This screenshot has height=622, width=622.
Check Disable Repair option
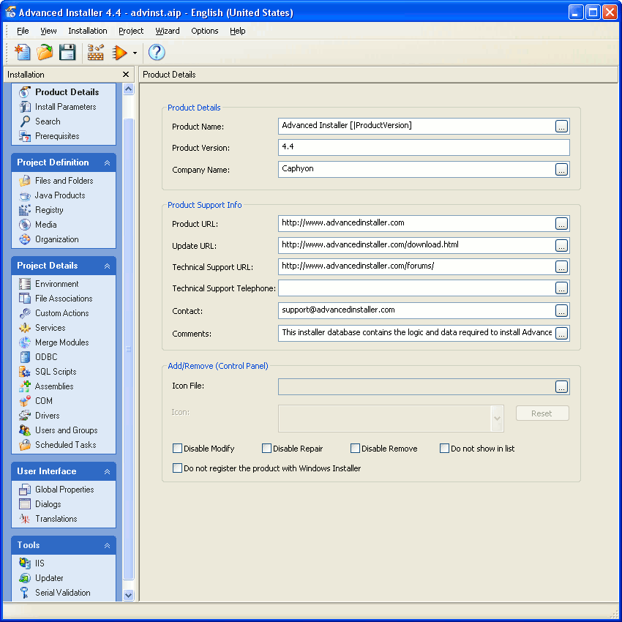point(266,449)
